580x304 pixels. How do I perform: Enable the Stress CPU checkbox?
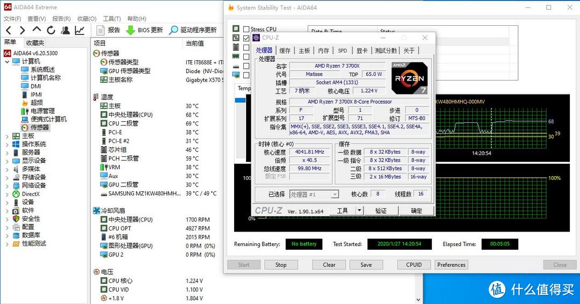(x=247, y=29)
